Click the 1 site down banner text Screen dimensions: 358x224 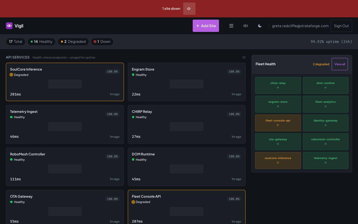pyautogui.click(x=171, y=9)
